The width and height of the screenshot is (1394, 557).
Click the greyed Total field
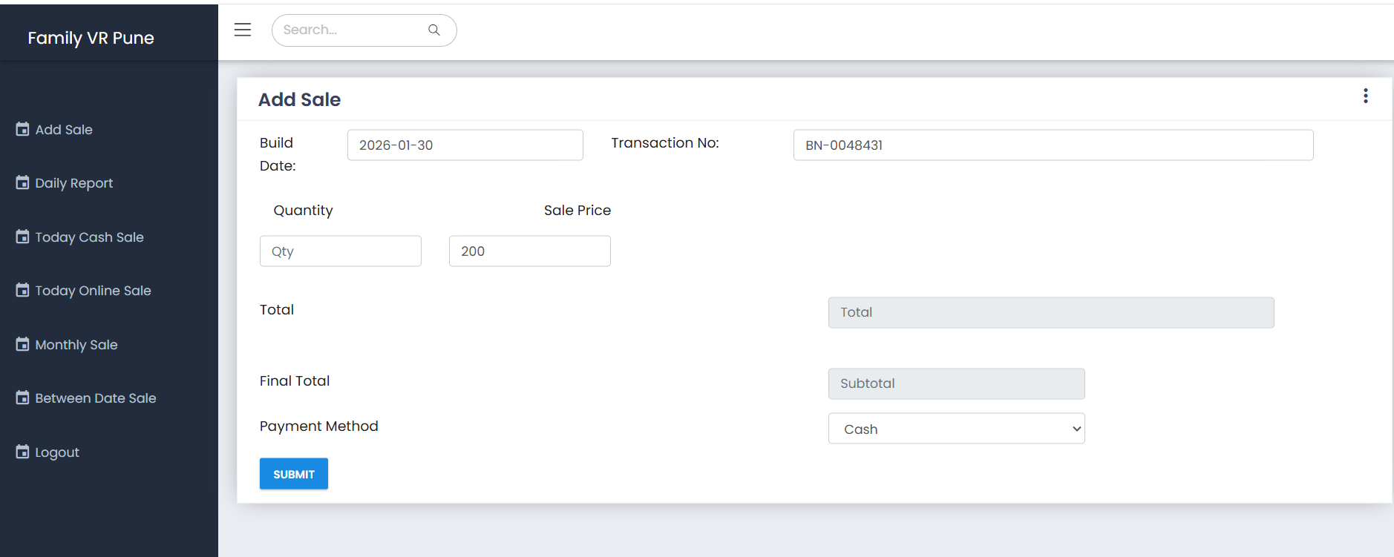(1050, 312)
